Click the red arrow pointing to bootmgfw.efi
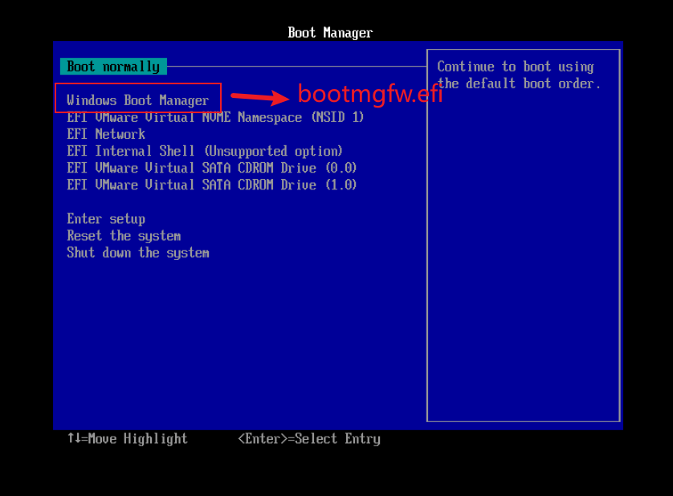The width and height of the screenshot is (673, 496). coord(260,97)
